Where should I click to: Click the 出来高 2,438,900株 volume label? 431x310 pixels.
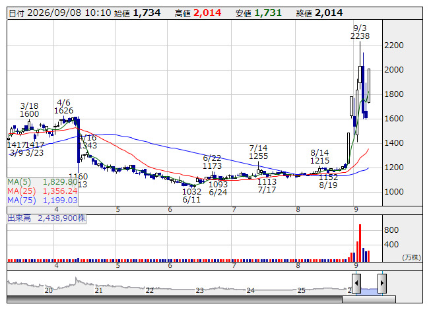click(46, 218)
